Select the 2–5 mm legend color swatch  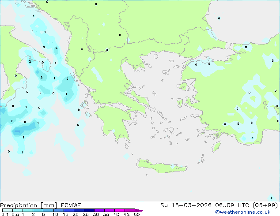tap(38, 210)
